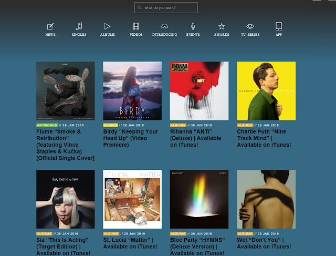
Task: Open TV Series via the eye icon
Action: point(250,26)
